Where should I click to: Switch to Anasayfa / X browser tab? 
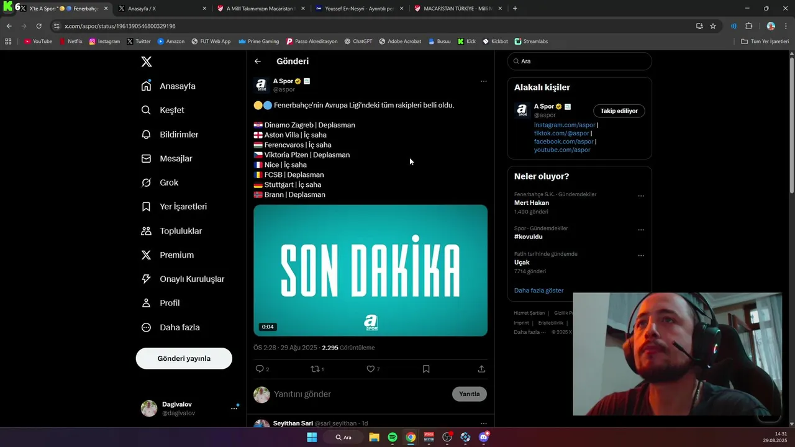[x=163, y=9]
